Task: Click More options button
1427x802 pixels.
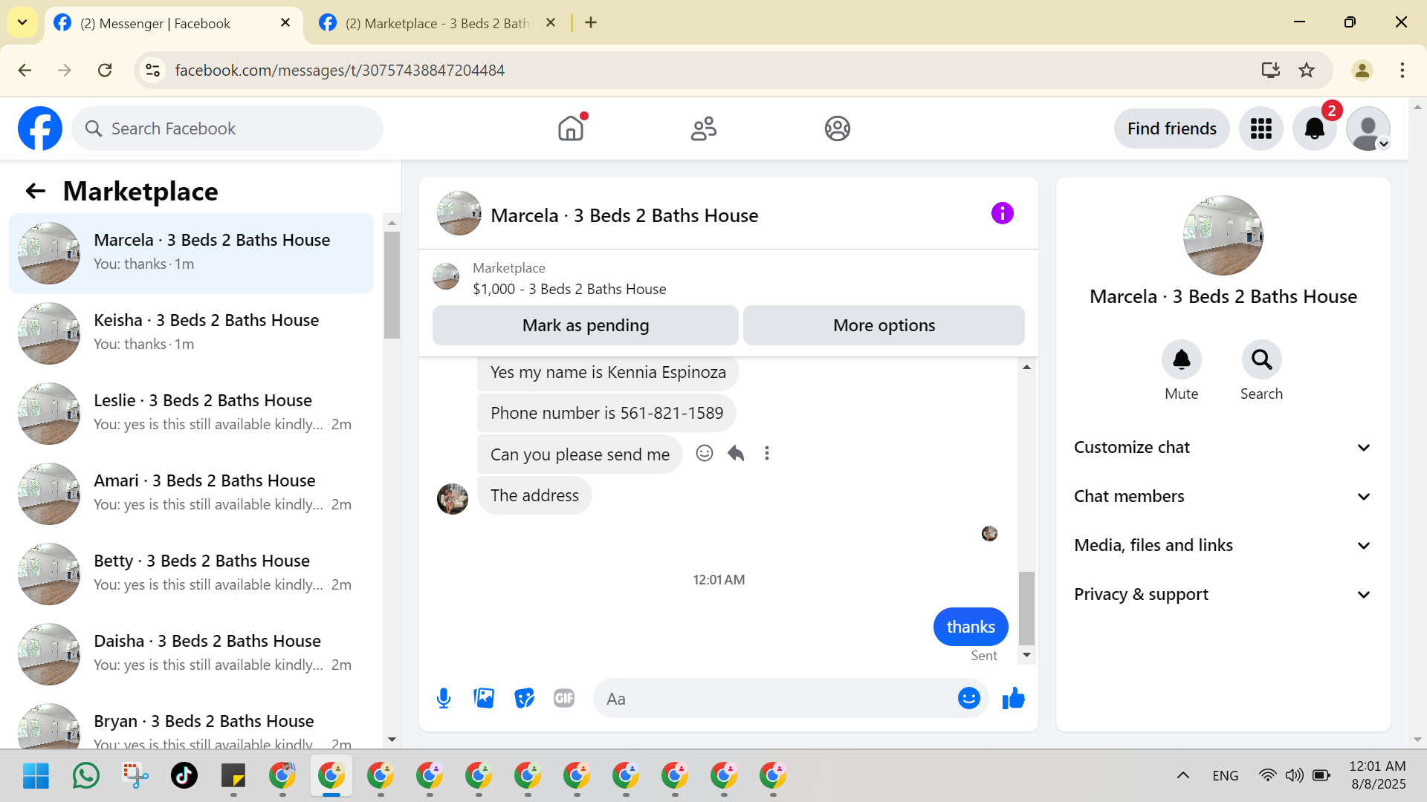Action: point(884,325)
